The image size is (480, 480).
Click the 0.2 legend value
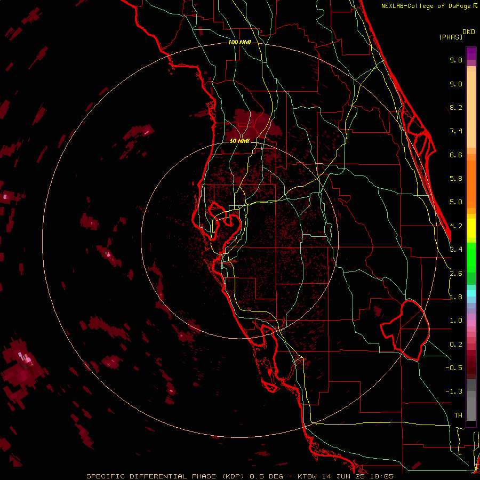tap(456, 345)
